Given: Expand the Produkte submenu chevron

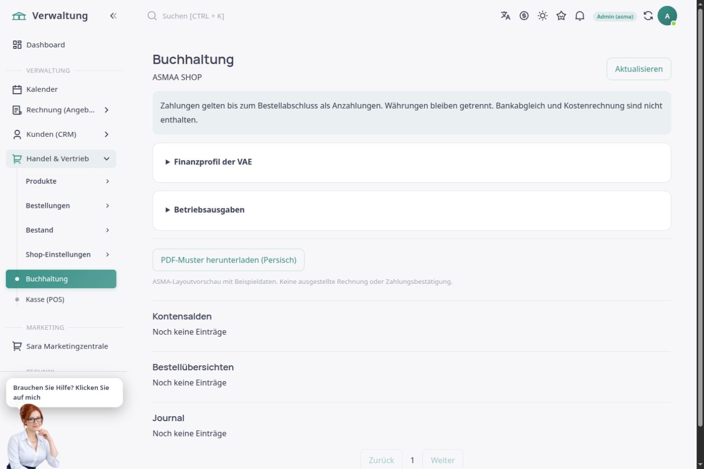Looking at the screenshot, I should (107, 181).
